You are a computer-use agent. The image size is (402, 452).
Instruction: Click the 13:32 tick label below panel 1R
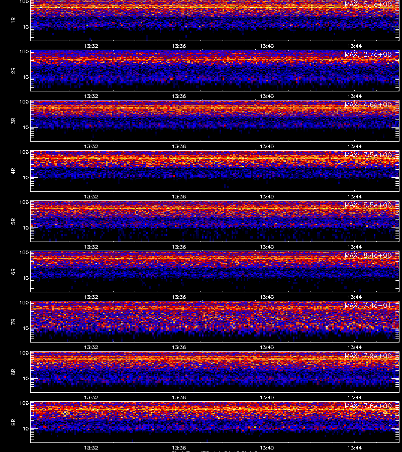(91, 46)
